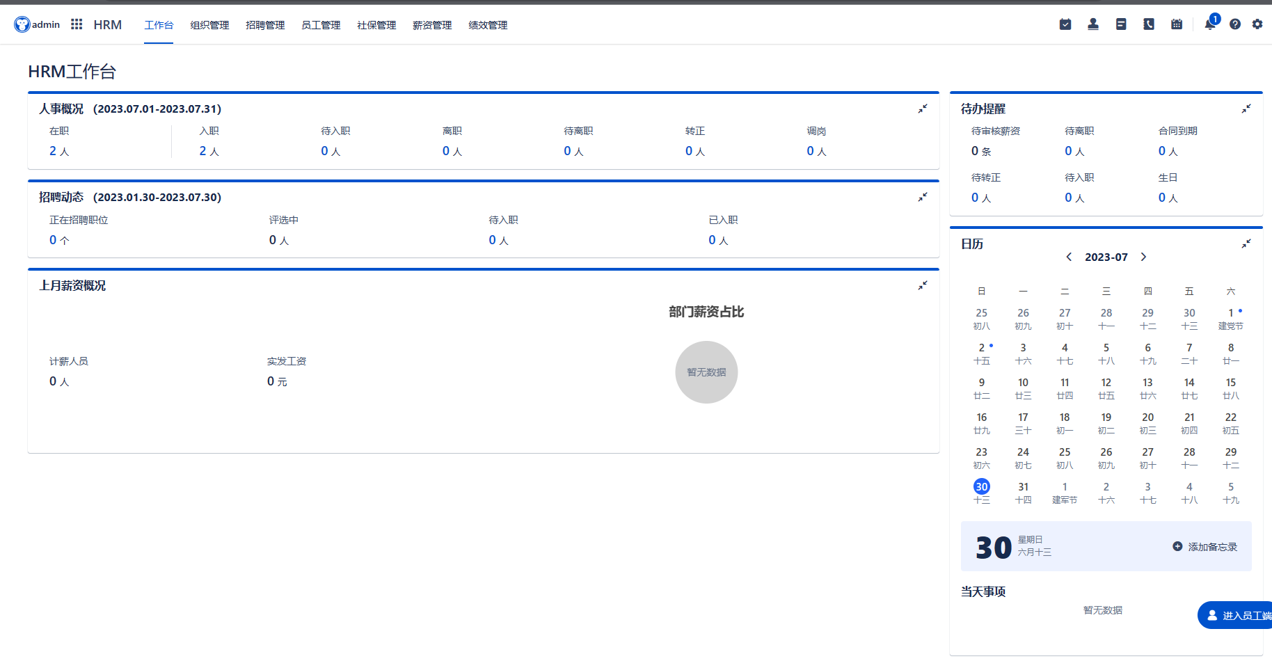This screenshot has width=1272, height=661.
Task: Select highlighted date 30 in calendar
Action: tap(982, 486)
